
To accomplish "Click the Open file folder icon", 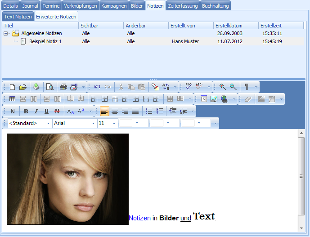I will pos(22,87).
